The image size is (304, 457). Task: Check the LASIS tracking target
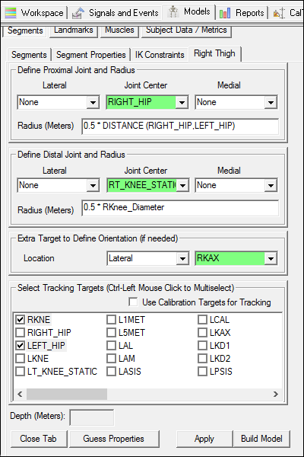point(111,372)
